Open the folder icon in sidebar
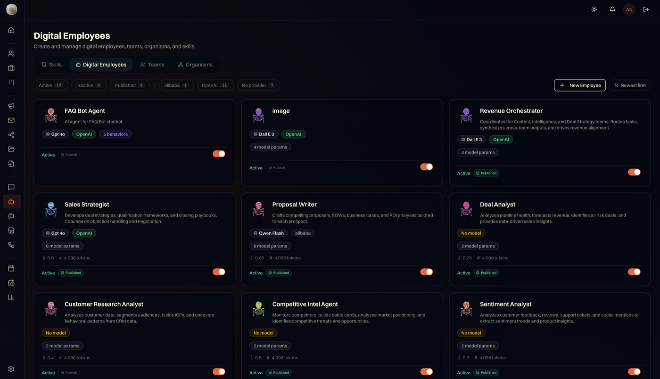This screenshot has height=379, width=660. click(11, 149)
